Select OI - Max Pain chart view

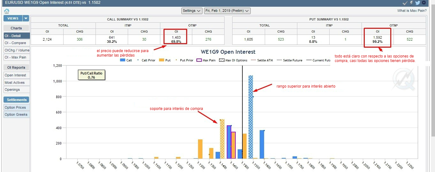pyautogui.click(x=15, y=57)
